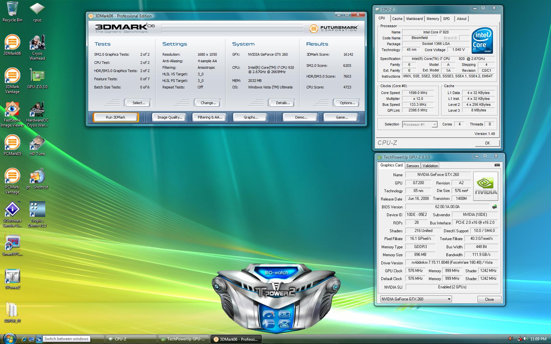Image resolution: width=551 pixels, height=344 pixels.
Task: Select the SiSoftware Sandra desktop shortcut
Action: 12,215
